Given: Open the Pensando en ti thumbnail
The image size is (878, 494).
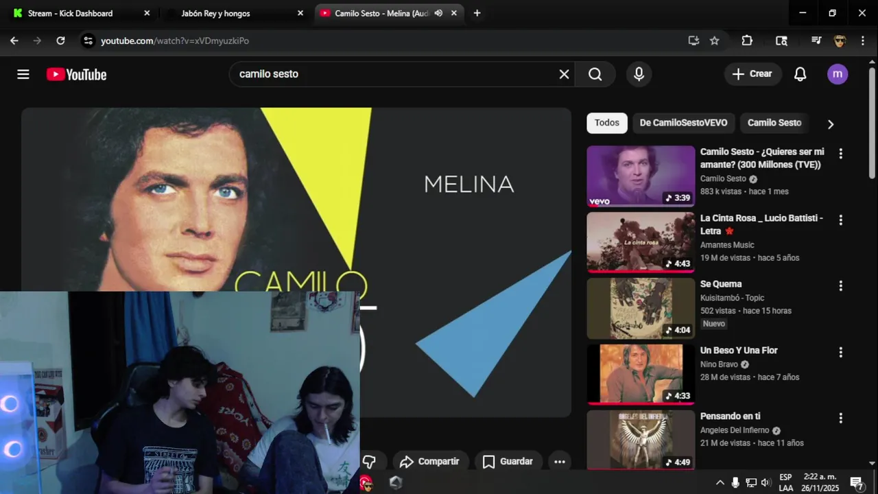Looking at the screenshot, I should [641, 440].
